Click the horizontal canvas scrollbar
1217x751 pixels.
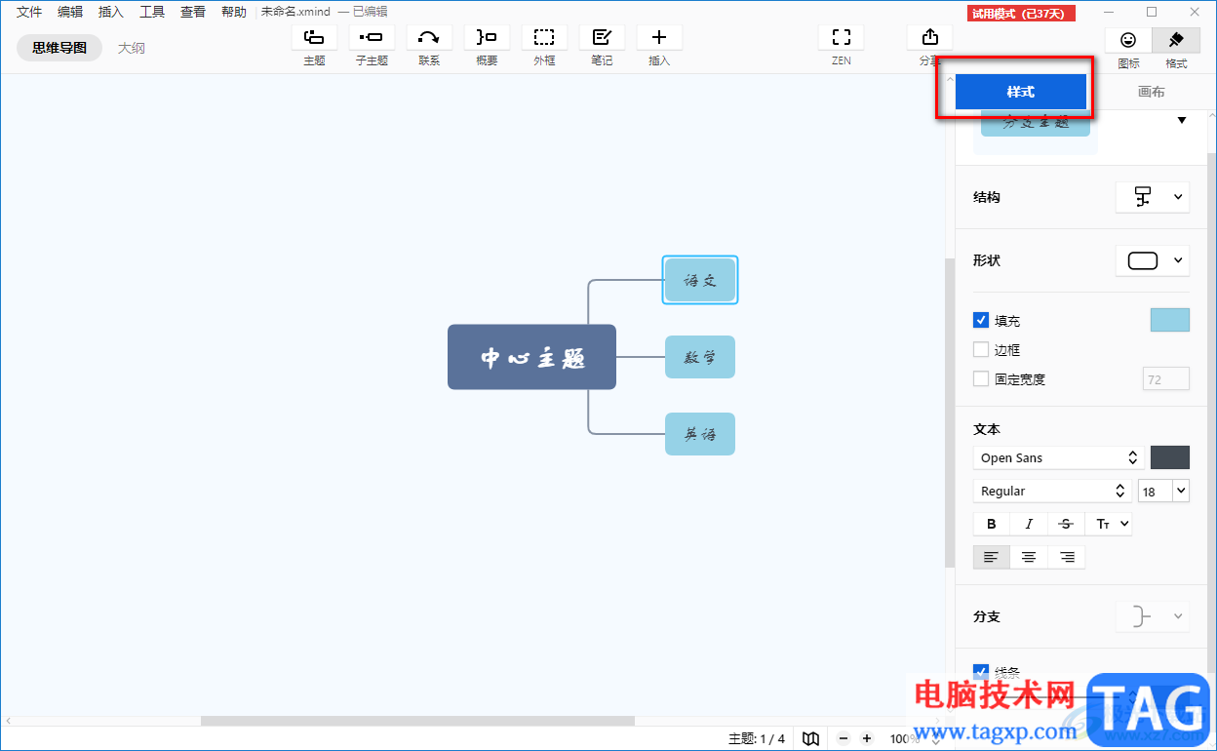click(x=417, y=721)
